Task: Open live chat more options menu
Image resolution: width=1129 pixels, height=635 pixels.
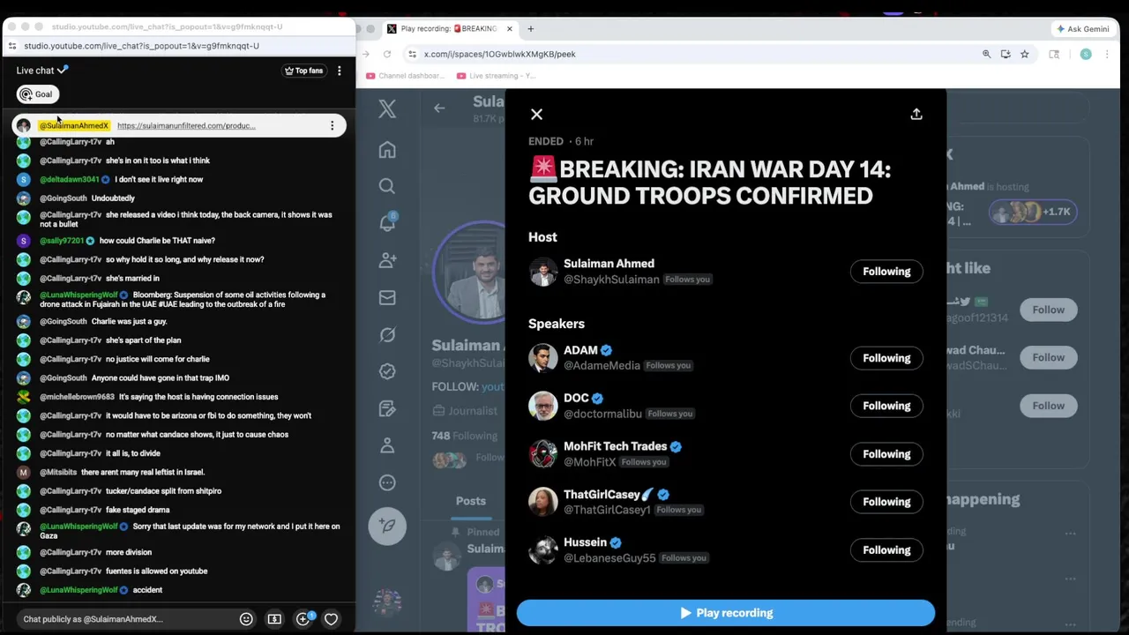Action: [340, 71]
